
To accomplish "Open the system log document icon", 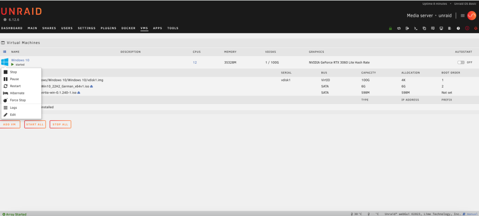I will [450, 28].
